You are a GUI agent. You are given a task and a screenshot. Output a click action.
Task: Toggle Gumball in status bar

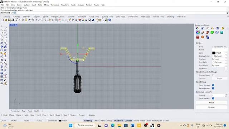[128, 121]
